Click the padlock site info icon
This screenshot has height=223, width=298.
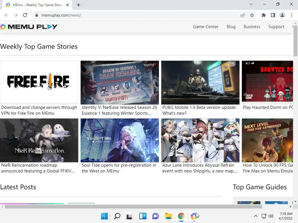coord(37,15)
